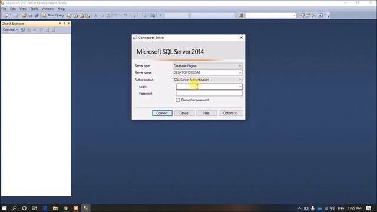
Task: Open the View menu
Action: [23, 9]
